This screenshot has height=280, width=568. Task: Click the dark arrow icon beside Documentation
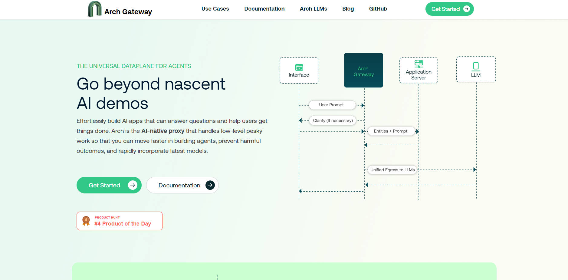pos(210,185)
